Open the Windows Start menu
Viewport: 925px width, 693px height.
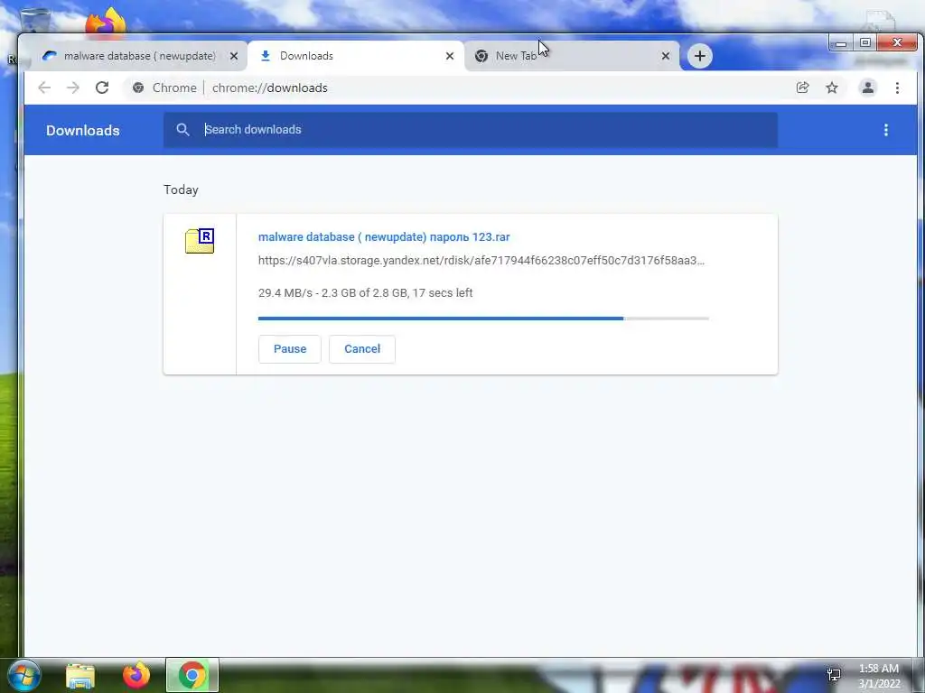click(23, 675)
